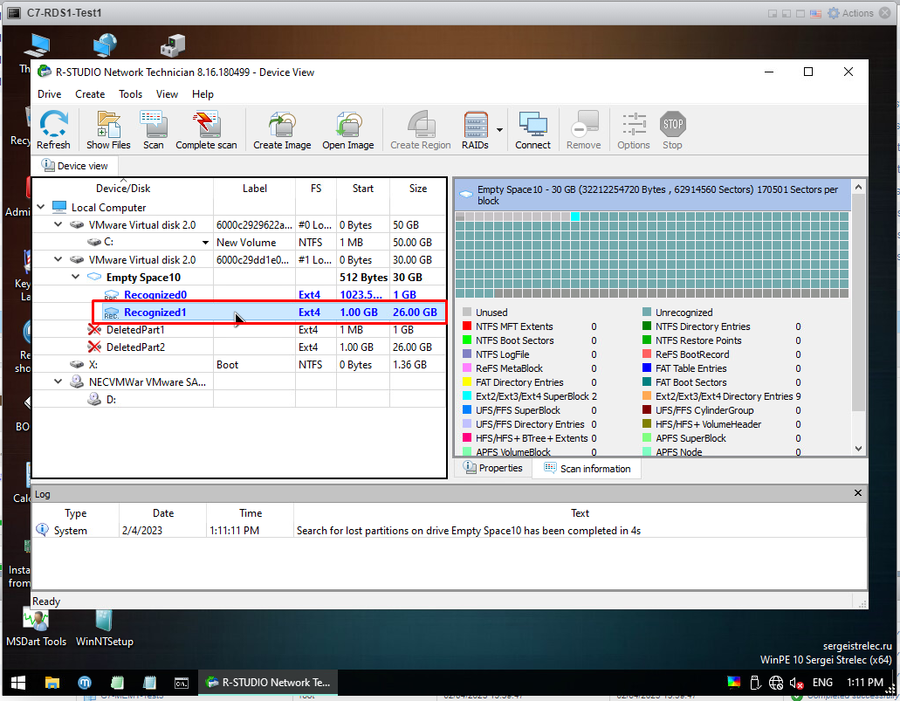Open the Drive menu
900x701 pixels.
coord(49,94)
